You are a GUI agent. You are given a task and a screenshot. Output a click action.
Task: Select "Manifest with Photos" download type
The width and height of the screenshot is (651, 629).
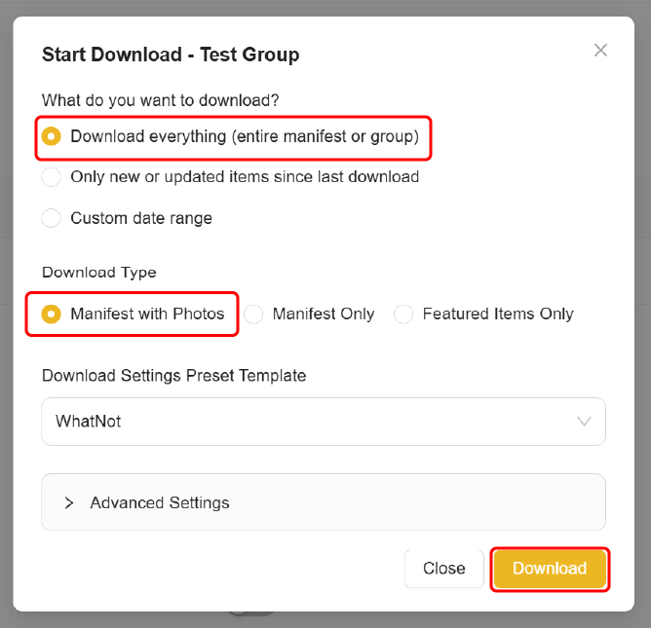point(52,314)
